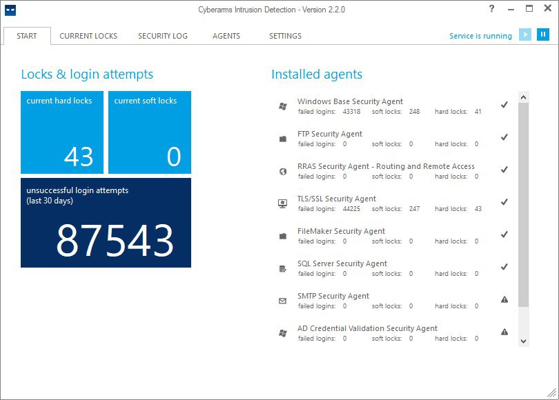Select AD Credential Validation Security Agent name
Screen dimensions: 559x400
(368, 328)
